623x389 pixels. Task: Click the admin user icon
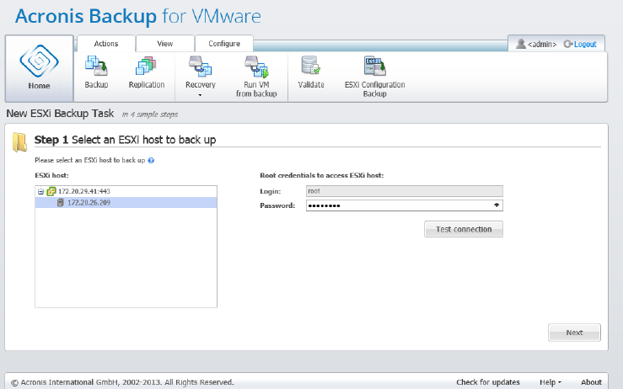[x=520, y=44]
